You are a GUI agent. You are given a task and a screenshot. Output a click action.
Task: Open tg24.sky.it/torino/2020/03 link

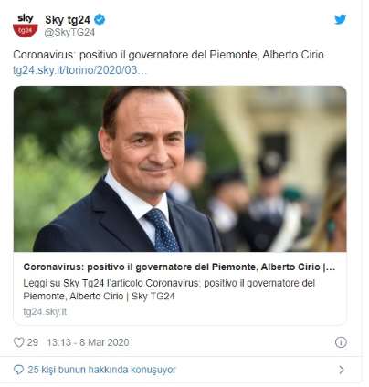coord(79,70)
